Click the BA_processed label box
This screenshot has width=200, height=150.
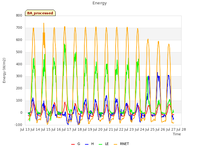pos(40,13)
